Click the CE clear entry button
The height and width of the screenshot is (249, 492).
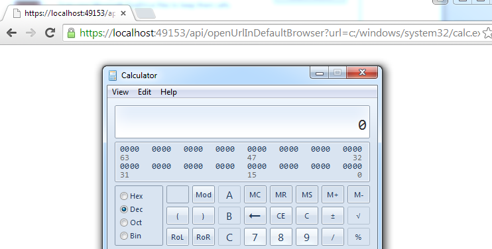point(281,216)
